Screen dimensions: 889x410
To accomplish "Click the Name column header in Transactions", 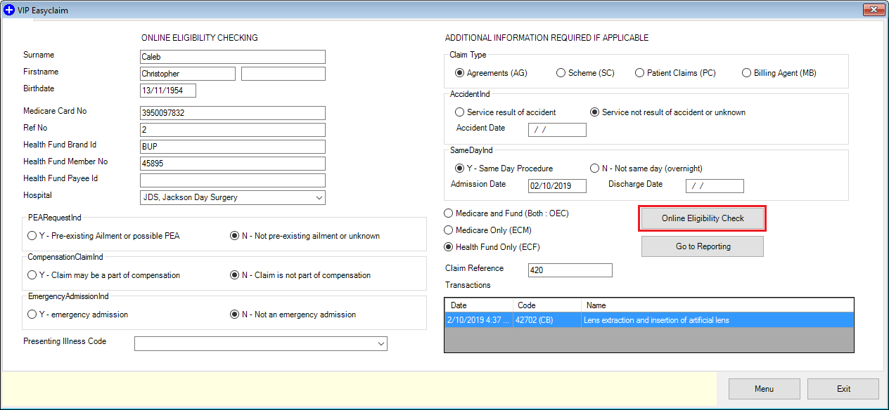I will (717, 305).
